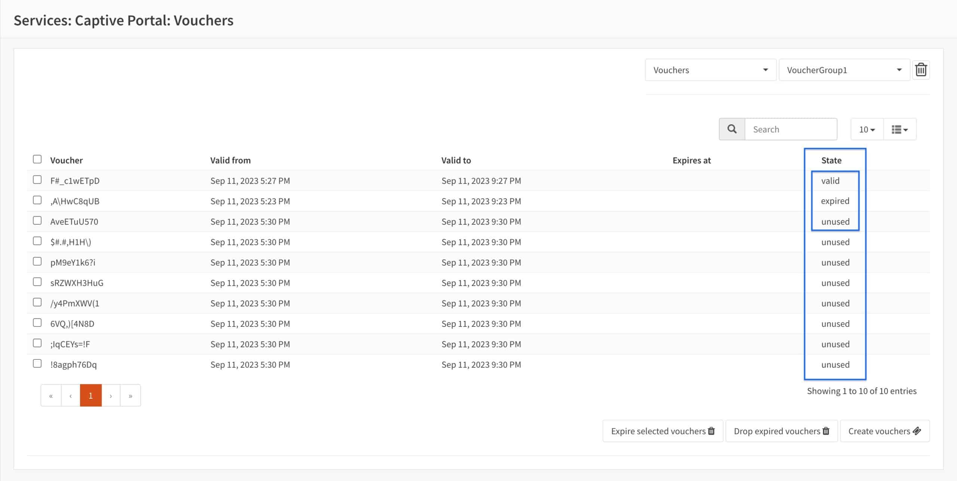
Task: Sort by Valid to column header
Action: click(456, 160)
